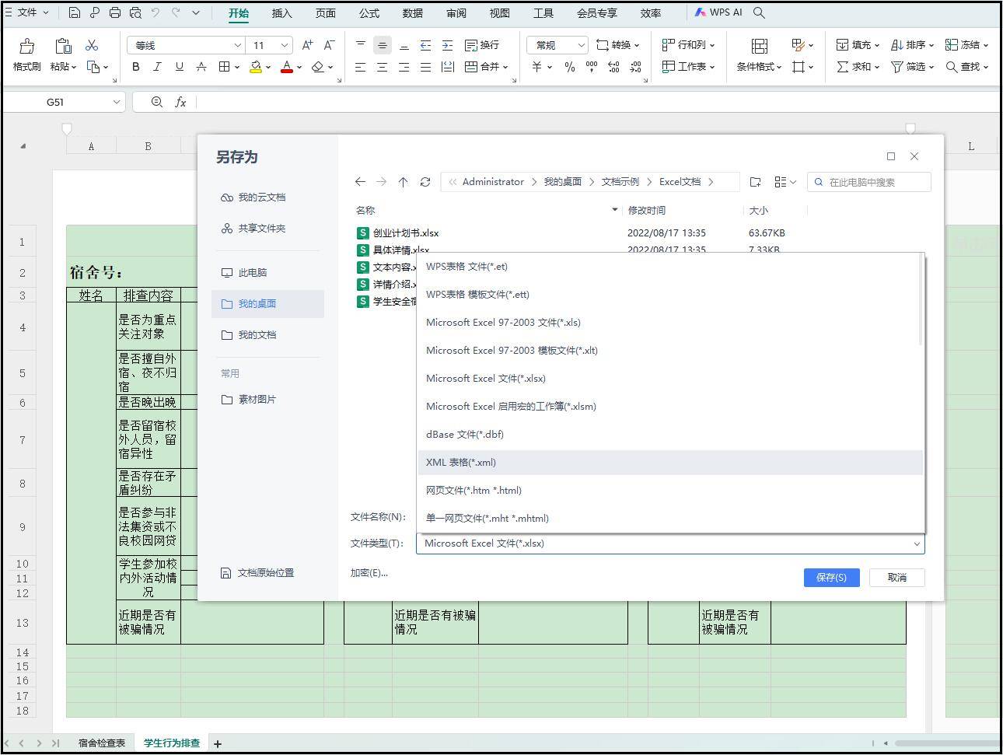The image size is (1003, 755).
Task: Switch to the 宿舍检查表 sheet tab
Action: point(101,743)
